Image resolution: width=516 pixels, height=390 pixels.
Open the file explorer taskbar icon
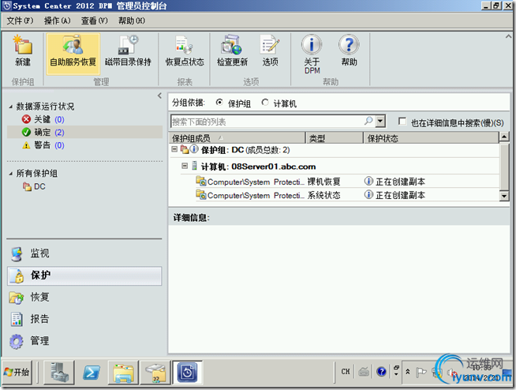point(123,372)
